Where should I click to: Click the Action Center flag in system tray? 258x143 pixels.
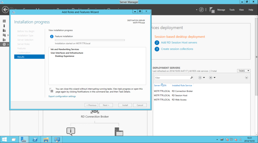coord(227,139)
